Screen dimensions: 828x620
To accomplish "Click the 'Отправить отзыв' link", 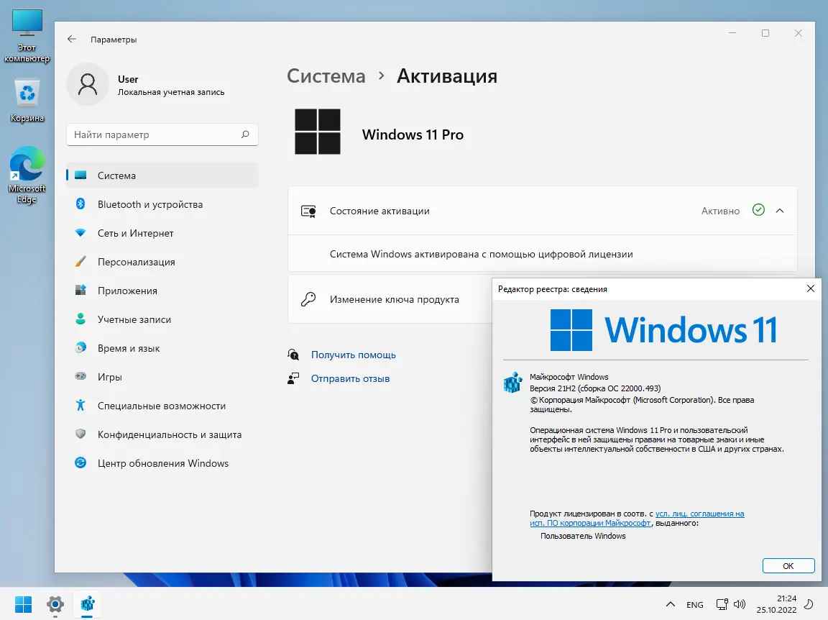I will click(x=350, y=378).
